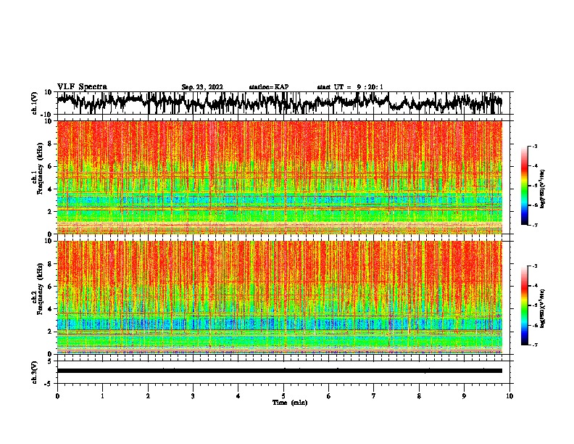Click the black ch.3 signal band
This screenshot has width=574, height=444.
point(280,371)
